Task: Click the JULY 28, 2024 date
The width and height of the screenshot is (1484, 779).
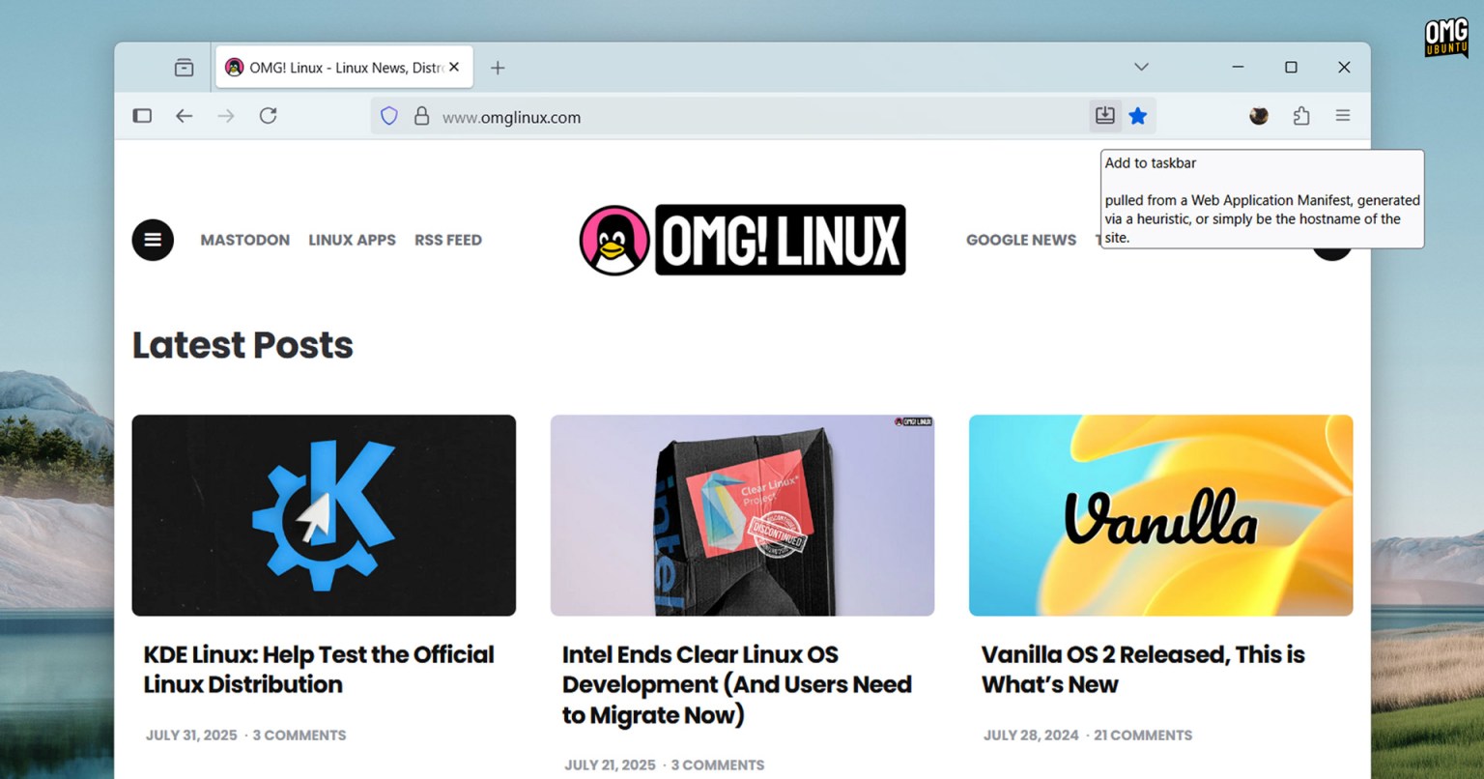Action: pos(1031,735)
